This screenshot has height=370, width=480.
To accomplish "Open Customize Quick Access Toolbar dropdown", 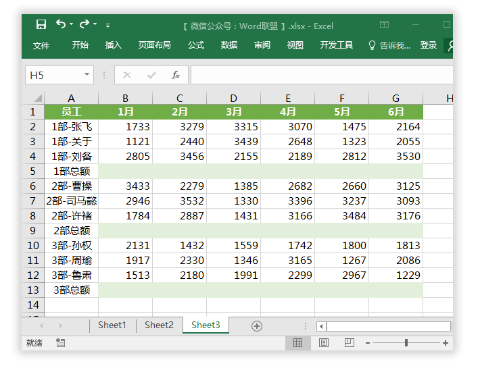I will (x=107, y=26).
